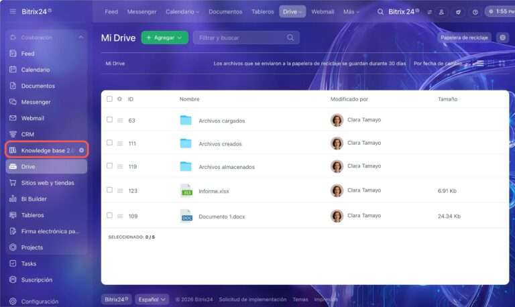Open Tableros in the left sidebar
Image resolution: width=515 pixels, height=307 pixels.
(46, 215)
